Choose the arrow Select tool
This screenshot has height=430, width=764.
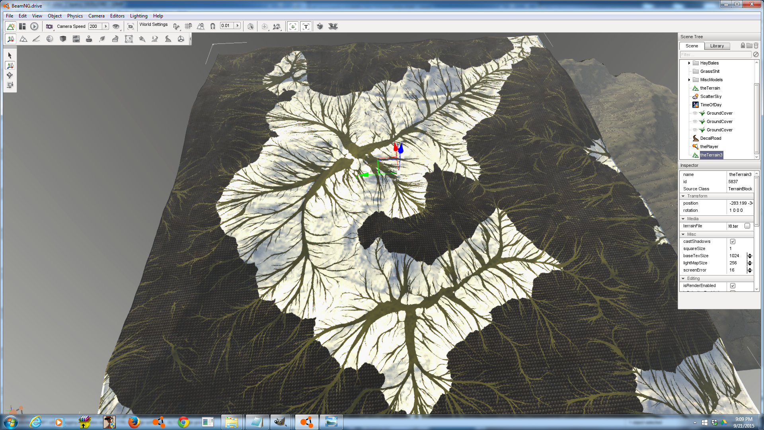(10, 56)
